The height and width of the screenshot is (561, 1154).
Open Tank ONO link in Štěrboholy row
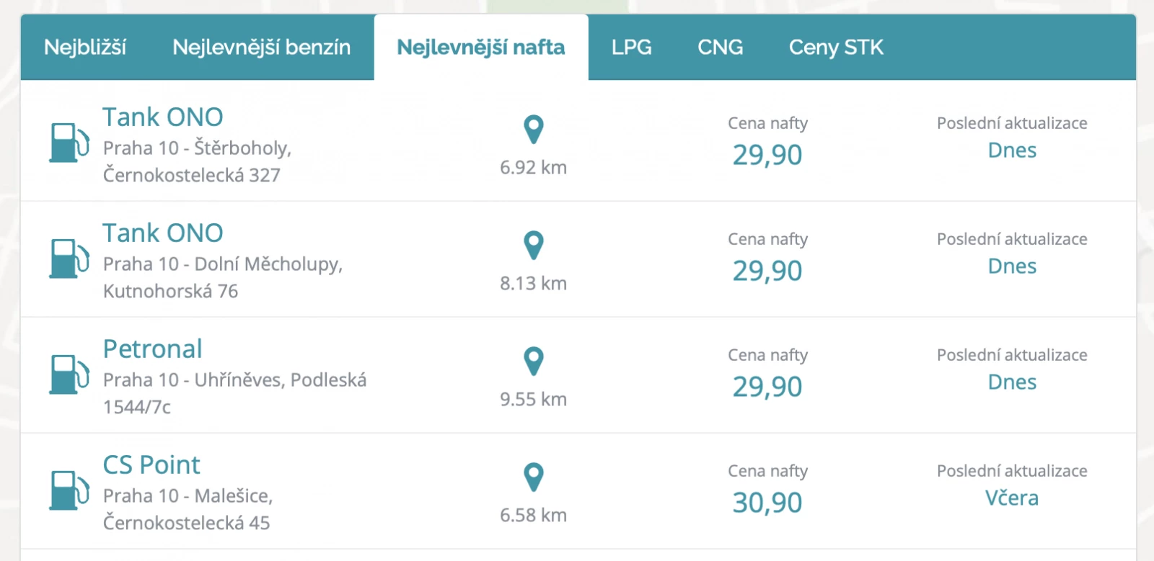(163, 117)
